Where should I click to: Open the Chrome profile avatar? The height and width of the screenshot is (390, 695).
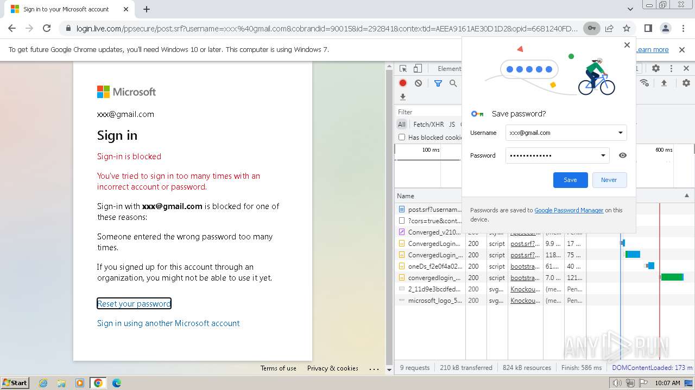pos(665,28)
